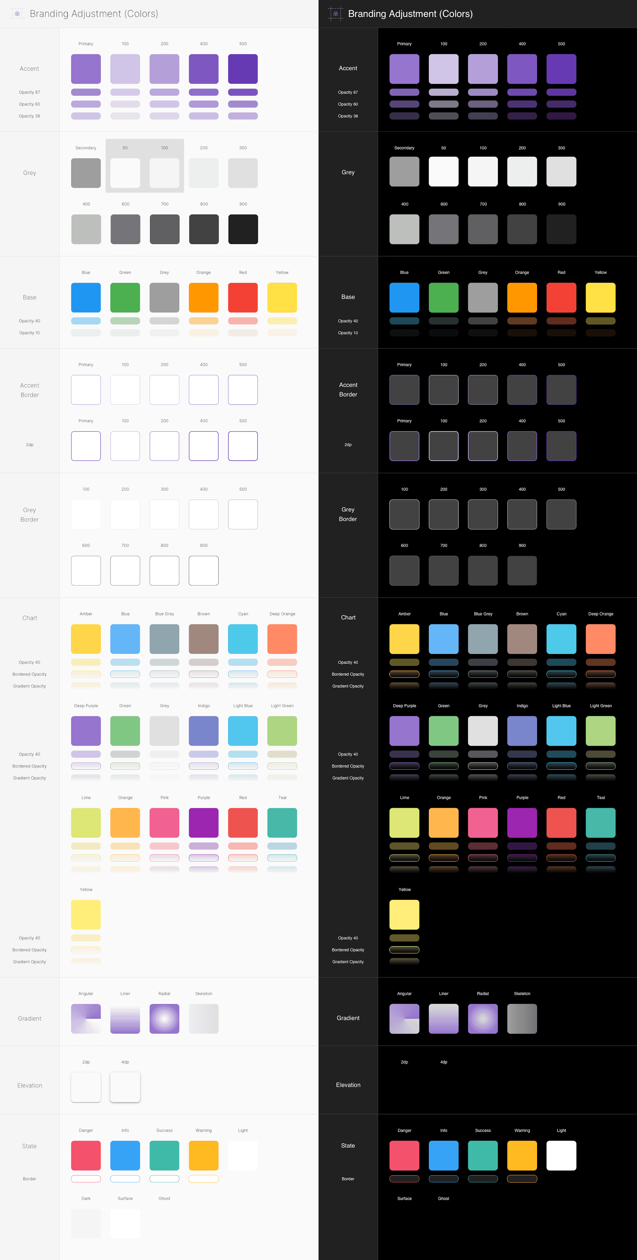Image resolution: width=637 pixels, height=1260 pixels.
Task: Click Danger border pill in light panel
Action: [x=86, y=1179]
